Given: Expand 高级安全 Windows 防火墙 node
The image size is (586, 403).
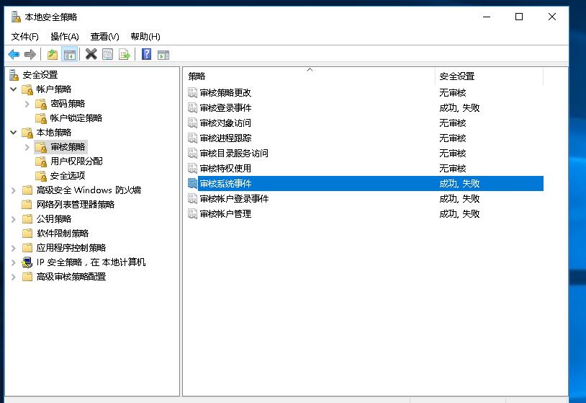Looking at the screenshot, I should [14, 190].
